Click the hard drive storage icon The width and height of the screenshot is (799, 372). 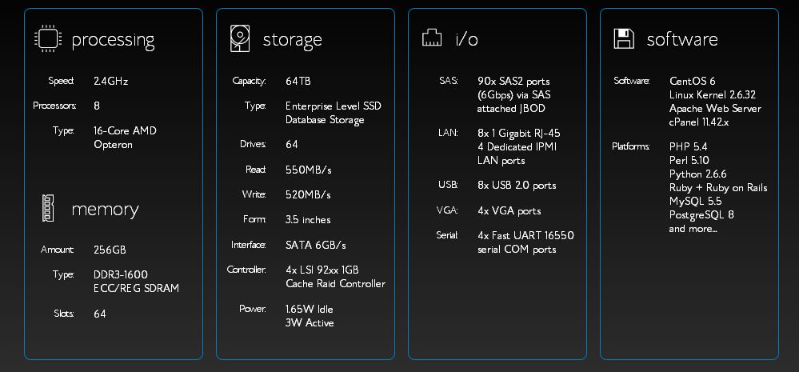coord(240,38)
